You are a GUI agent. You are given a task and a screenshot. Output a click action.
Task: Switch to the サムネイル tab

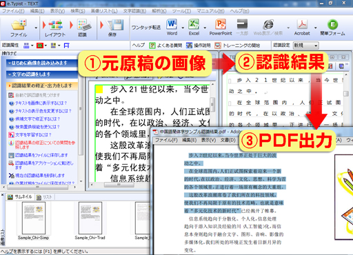[20, 197]
